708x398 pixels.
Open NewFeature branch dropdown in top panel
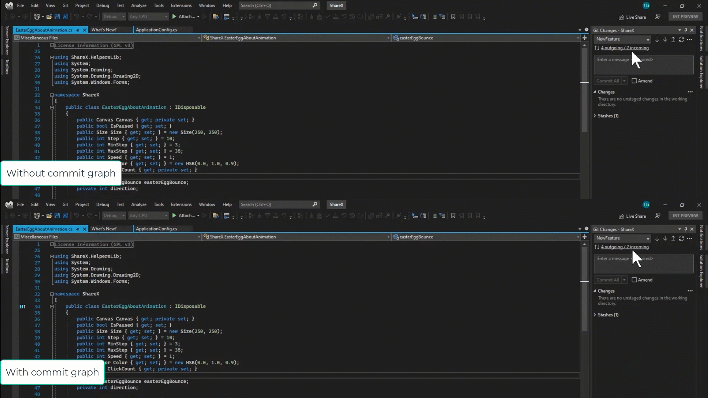coord(648,39)
